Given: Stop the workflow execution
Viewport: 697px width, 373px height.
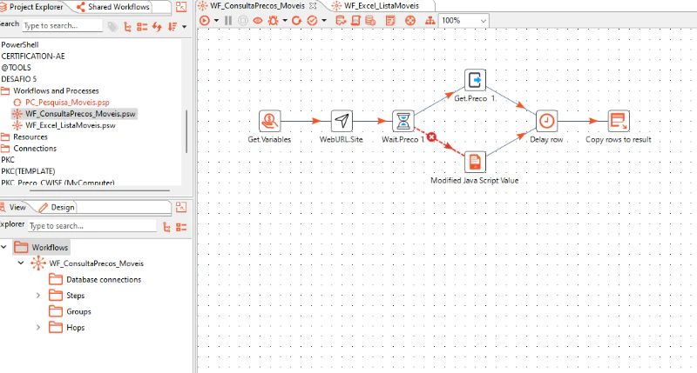Looking at the screenshot, I should 243,20.
